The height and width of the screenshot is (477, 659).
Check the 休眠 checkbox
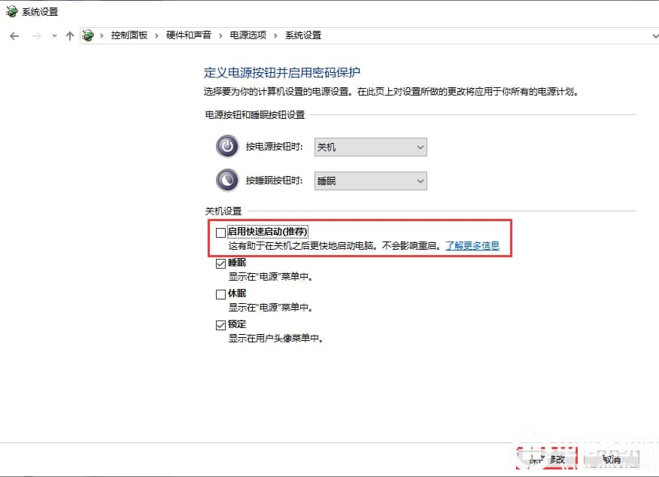coord(220,294)
